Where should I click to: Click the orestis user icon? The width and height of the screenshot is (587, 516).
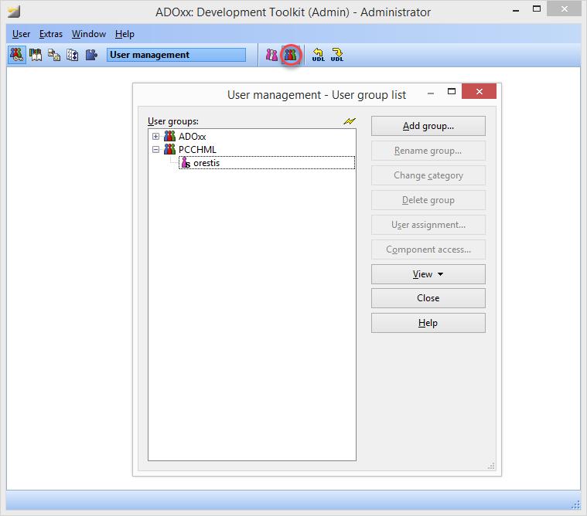(x=186, y=163)
